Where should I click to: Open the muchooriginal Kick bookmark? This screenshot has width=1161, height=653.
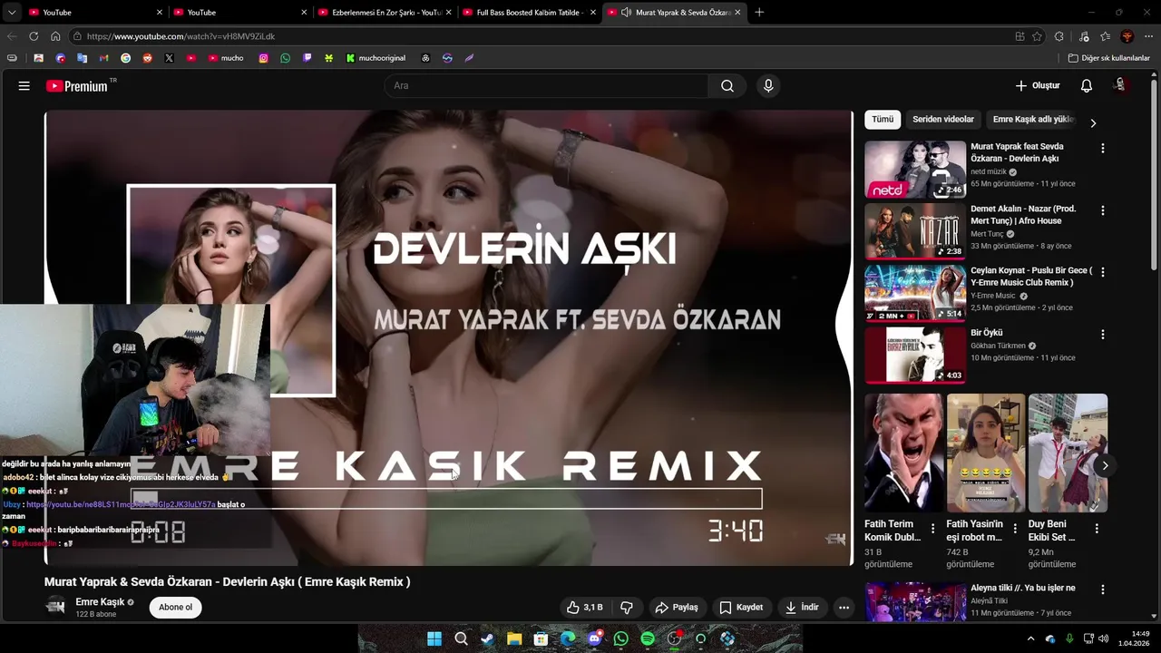click(376, 58)
